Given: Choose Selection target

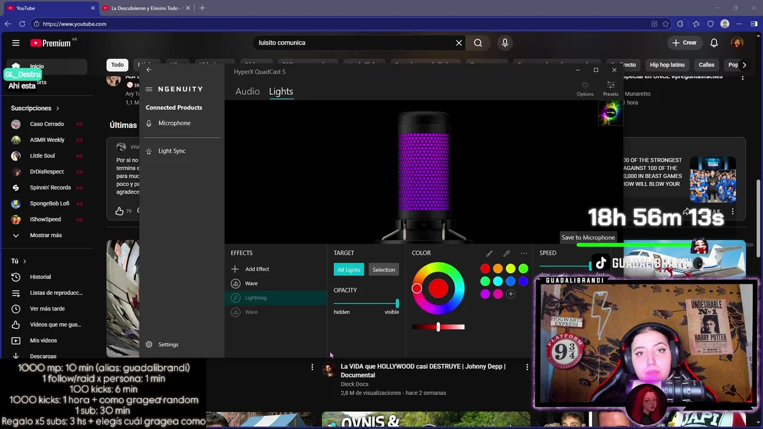Looking at the screenshot, I should pyautogui.click(x=383, y=270).
